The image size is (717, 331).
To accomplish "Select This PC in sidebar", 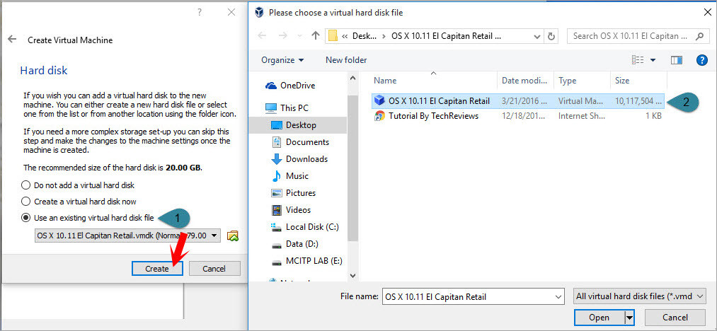I will coord(287,108).
